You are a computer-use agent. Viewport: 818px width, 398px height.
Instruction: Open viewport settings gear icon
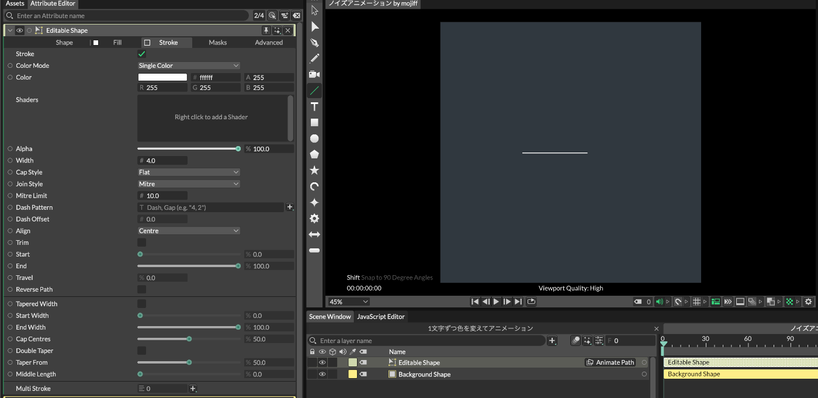(x=809, y=302)
